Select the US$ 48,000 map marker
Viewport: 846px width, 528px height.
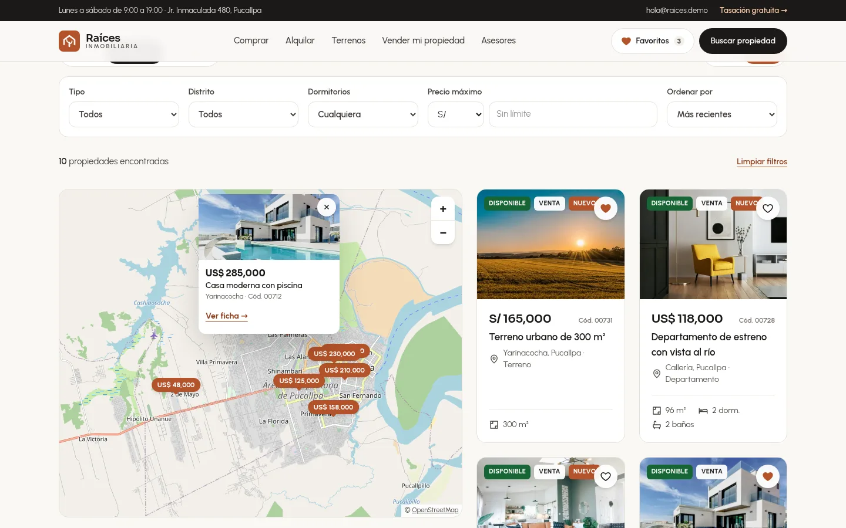coord(176,385)
